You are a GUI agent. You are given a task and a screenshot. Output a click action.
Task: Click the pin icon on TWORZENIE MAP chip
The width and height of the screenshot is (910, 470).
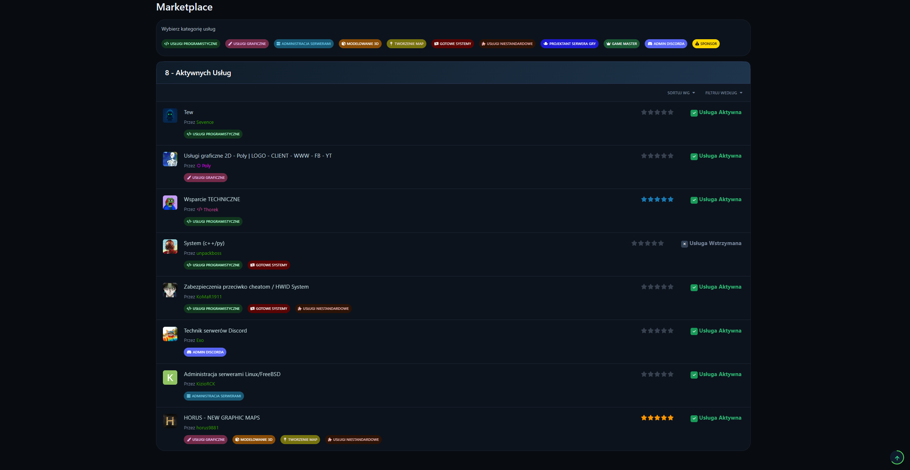tap(391, 44)
